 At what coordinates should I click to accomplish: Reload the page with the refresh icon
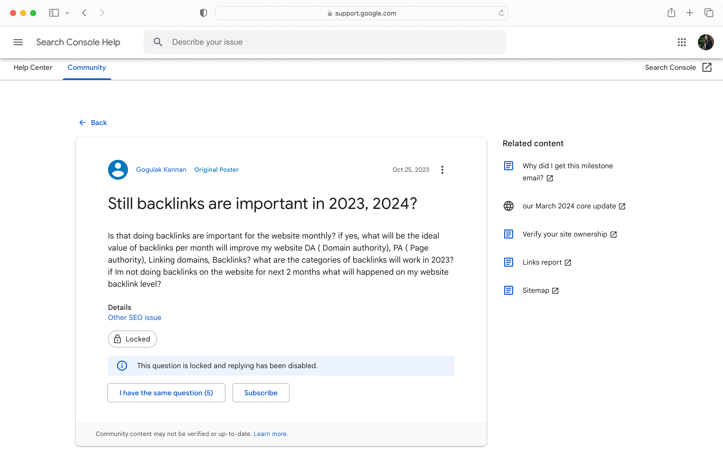pyautogui.click(x=501, y=13)
